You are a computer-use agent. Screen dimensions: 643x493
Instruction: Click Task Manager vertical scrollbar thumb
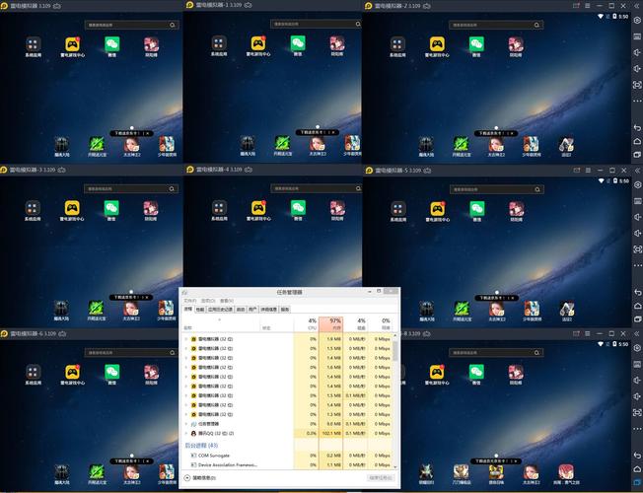(395, 351)
